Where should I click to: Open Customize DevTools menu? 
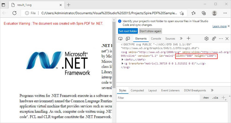pos(221,39)
